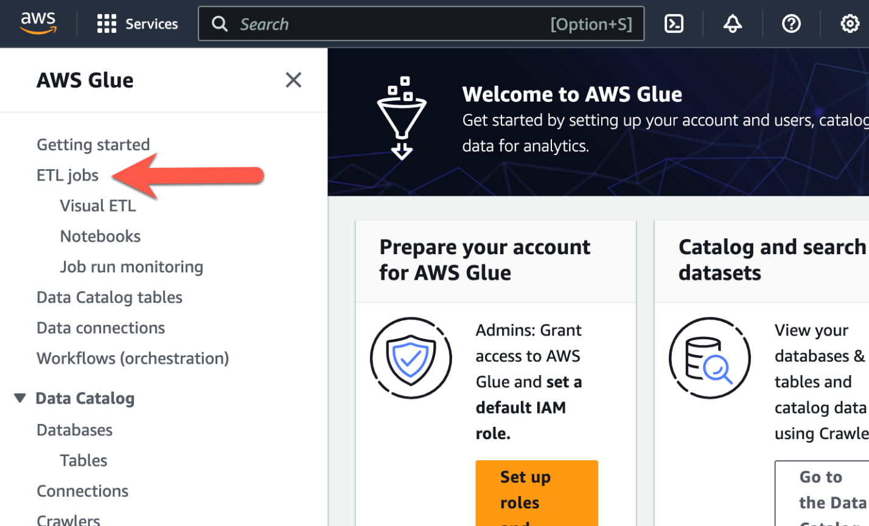Click the Set up roles button
869x526 pixels.
click(537, 493)
